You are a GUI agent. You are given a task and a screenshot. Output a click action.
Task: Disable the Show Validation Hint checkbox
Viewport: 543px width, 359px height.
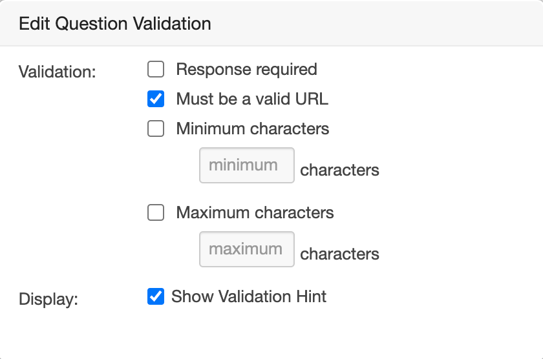point(156,297)
